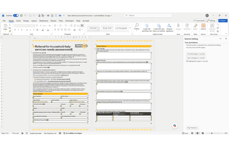Click the Clear All Formatting icon
This screenshot has width=229, height=147.
[50, 25]
